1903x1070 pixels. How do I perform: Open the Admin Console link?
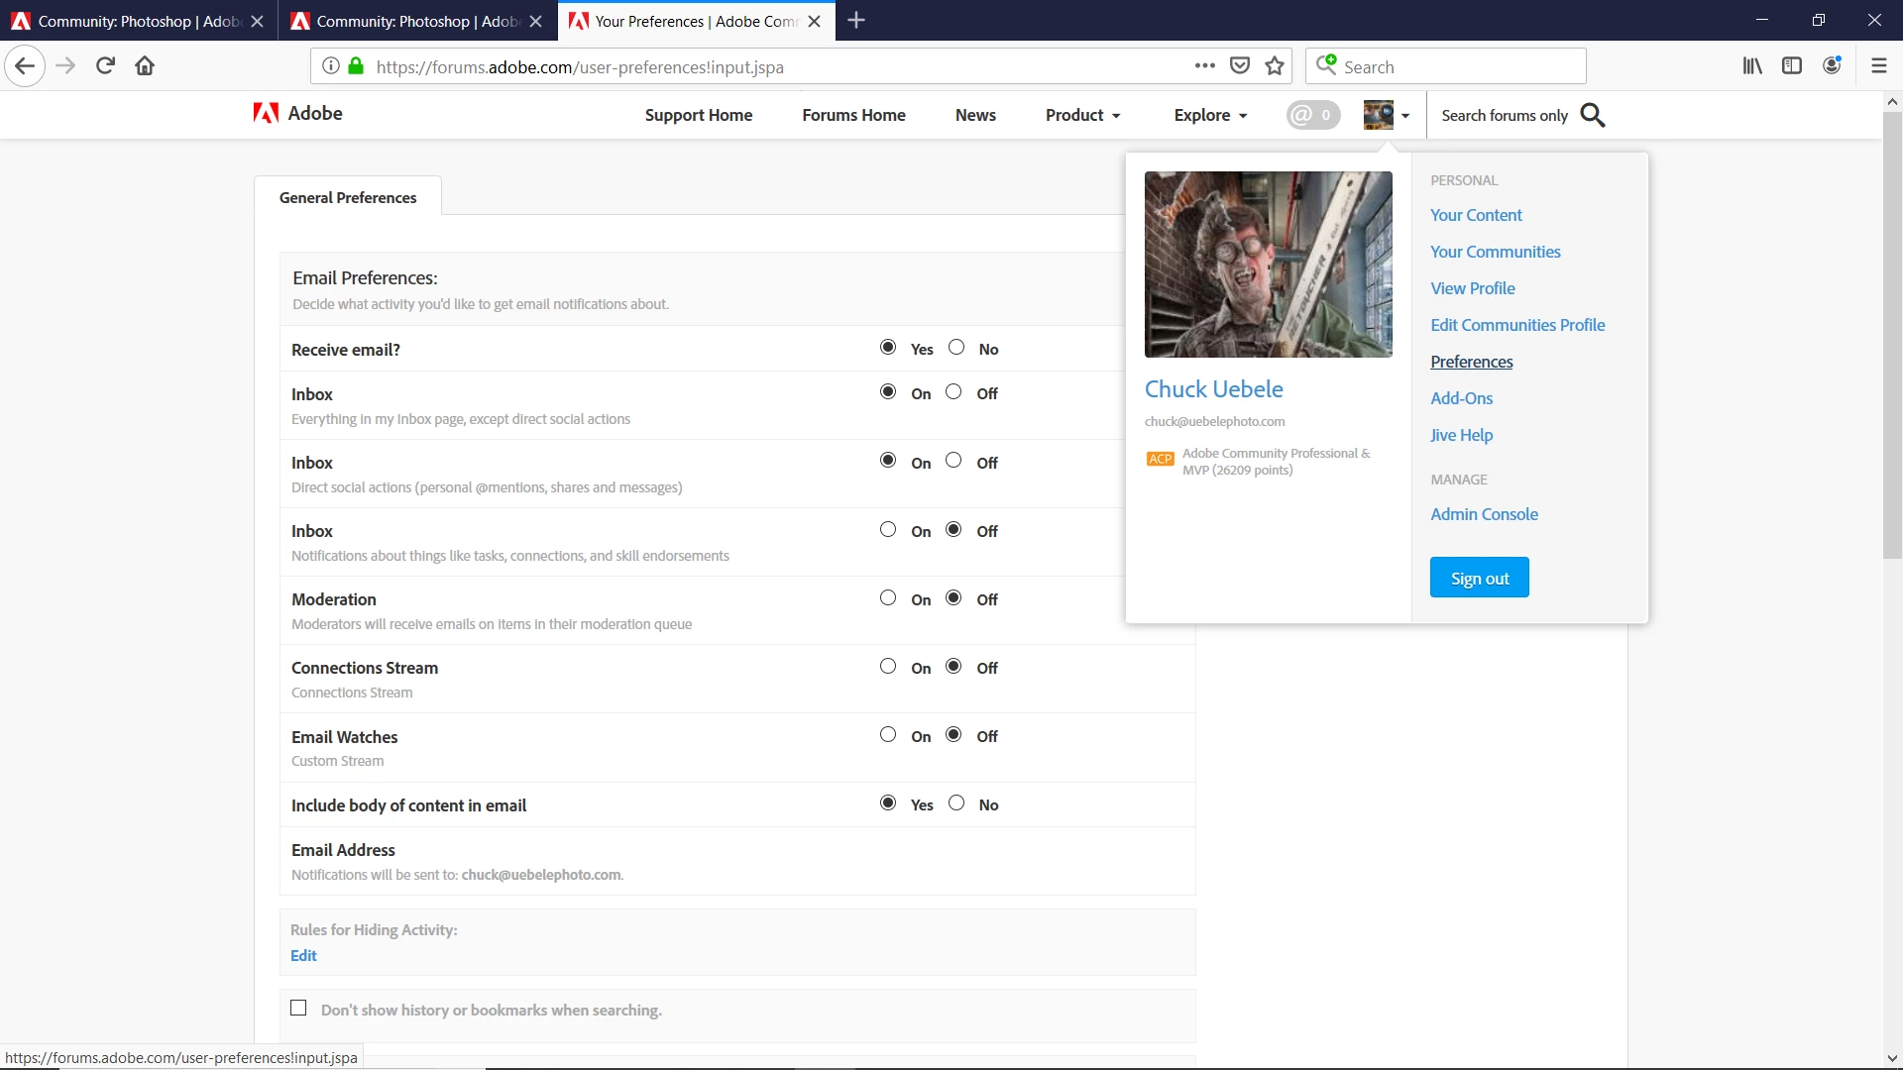(1484, 514)
